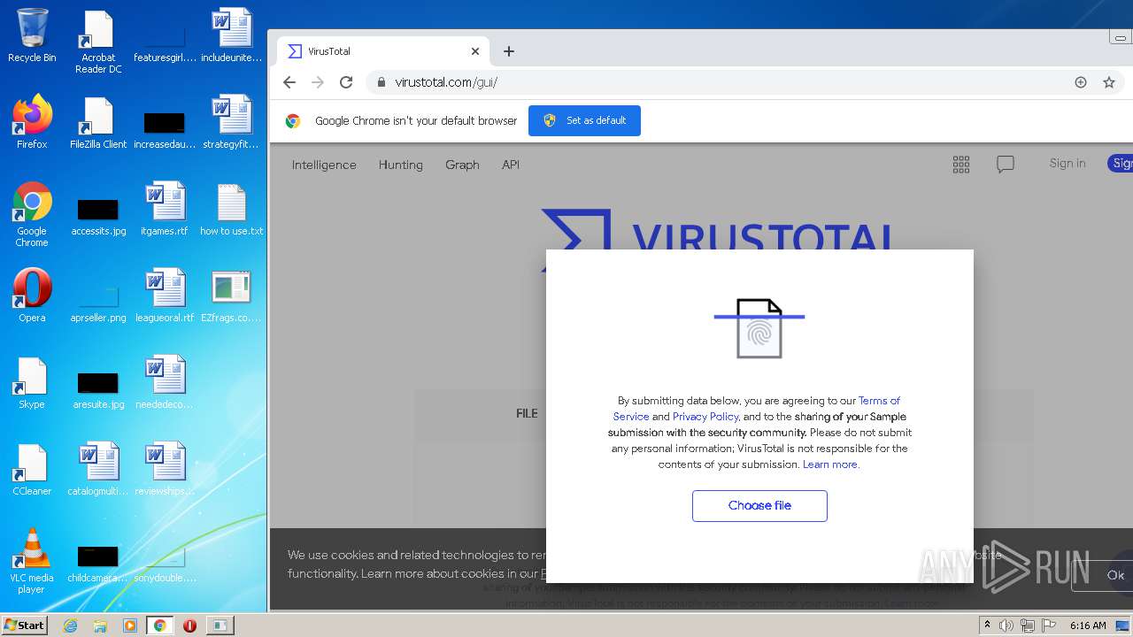1133x637 pixels.
Task: Launch CCleaner desktop shortcut
Action: (x=32, y=469)
